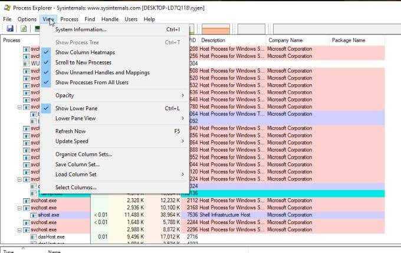Click the memory value 12,232 K

point(170,201)
